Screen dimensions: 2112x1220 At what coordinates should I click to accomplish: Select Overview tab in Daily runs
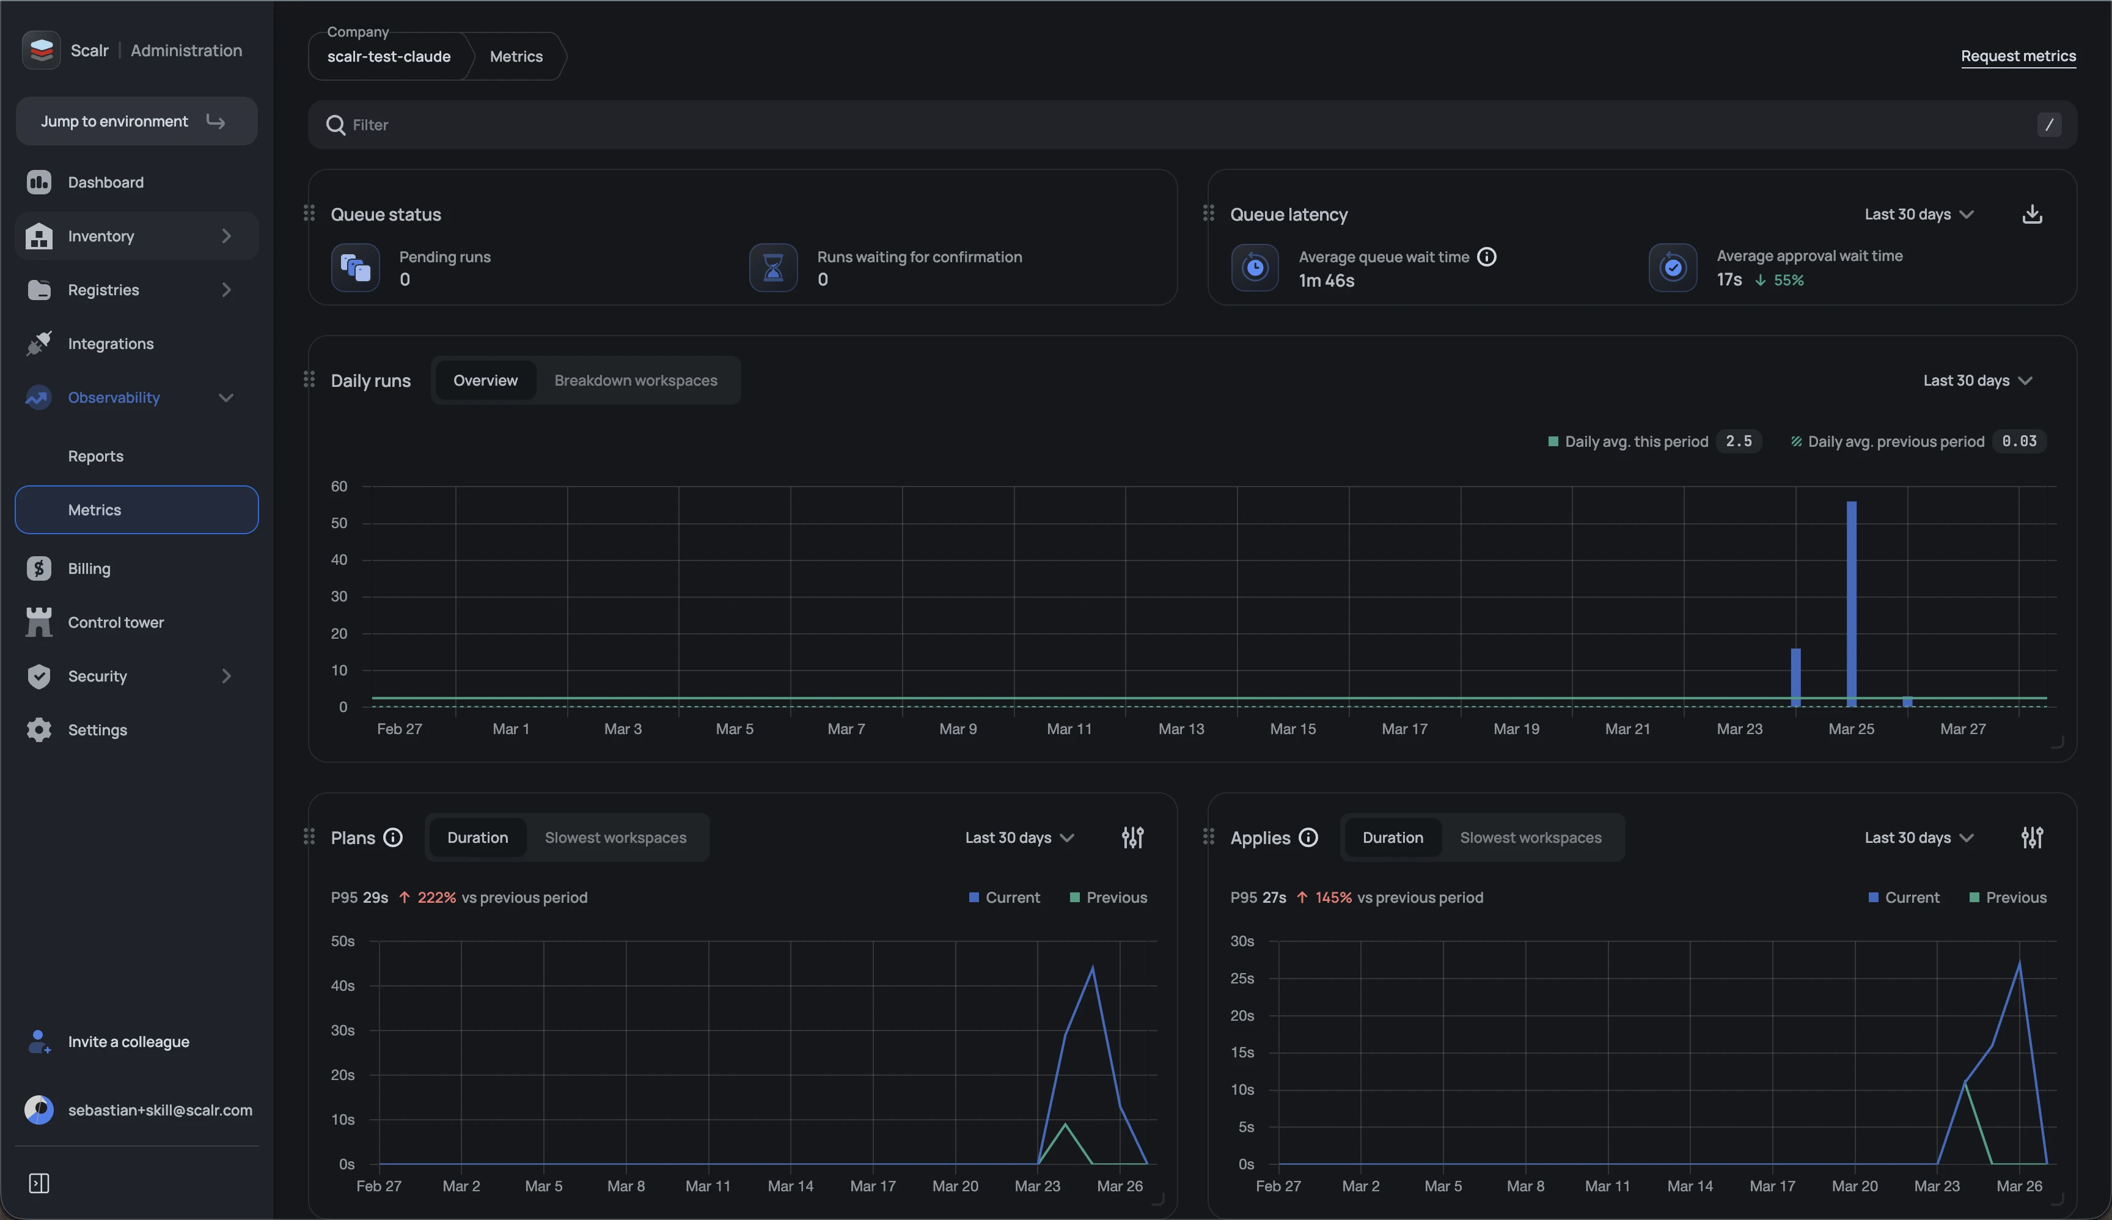[x=485, y=380]
